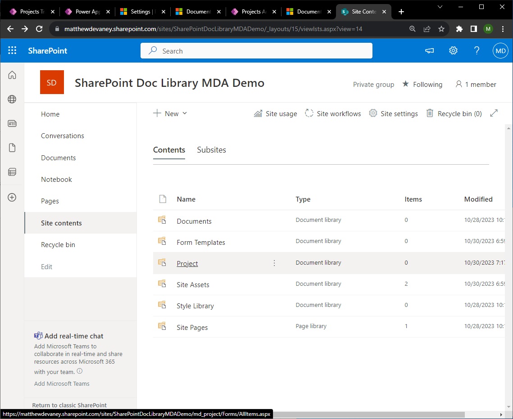Open SharePoint help with the question mark icon
Screen dimensions: 513x419
(477, 50)
